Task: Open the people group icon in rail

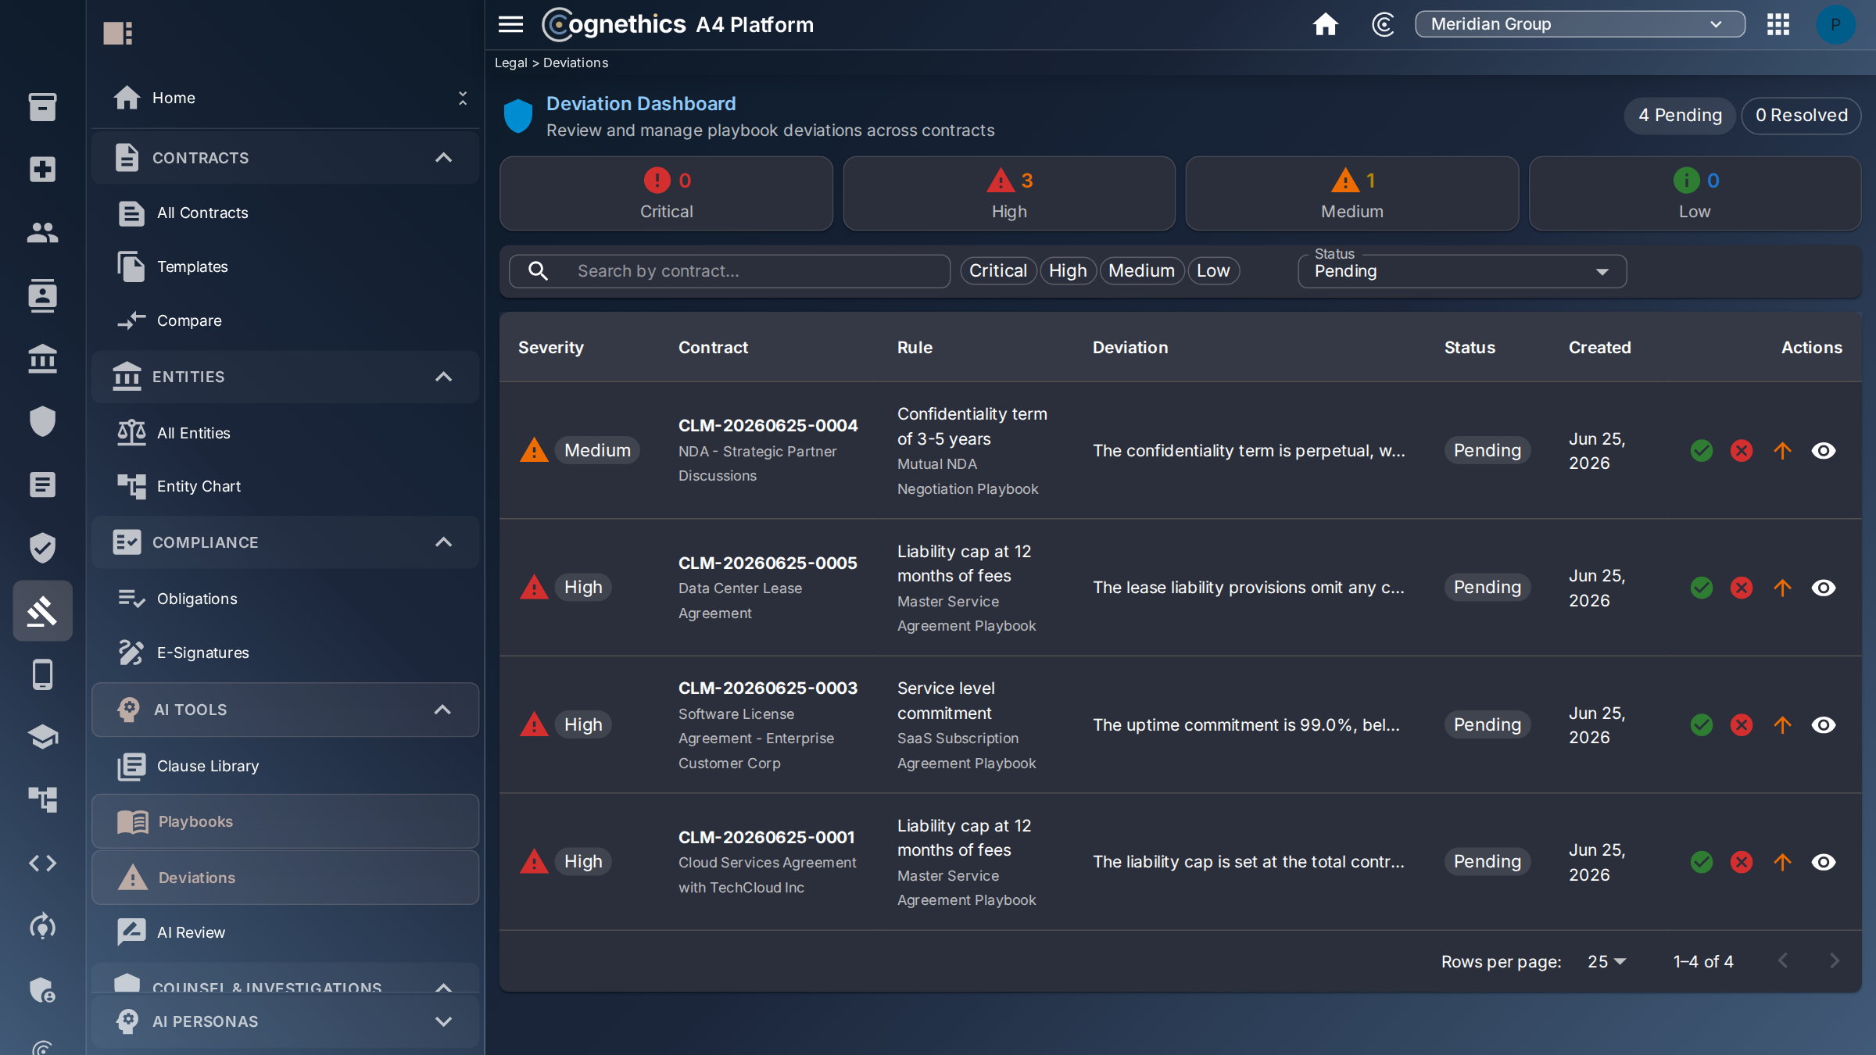Action: 42,232
